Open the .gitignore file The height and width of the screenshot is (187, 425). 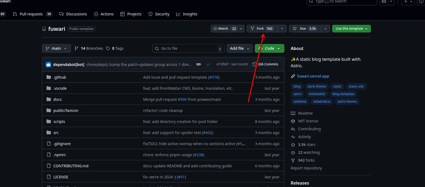coord(62,144)
